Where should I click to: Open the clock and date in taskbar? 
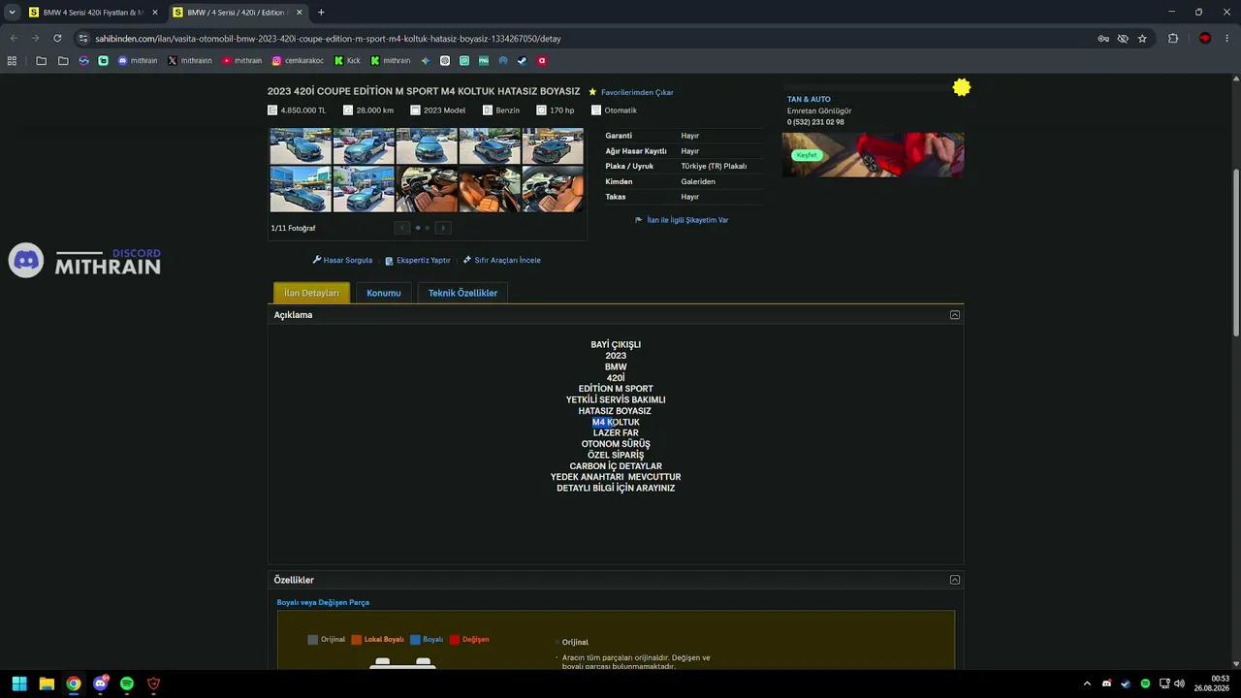click(1212, 683)
